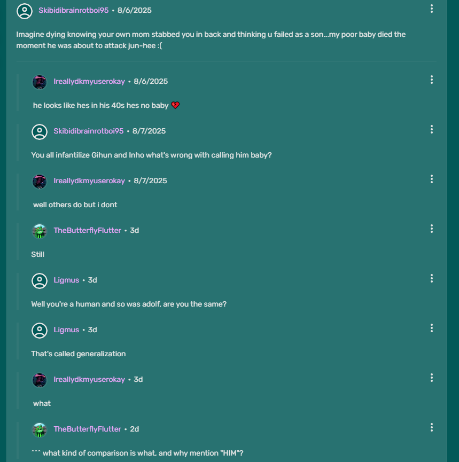Open Skibidibrainrotboi95 profile from top comment

[x=73, y=10]
